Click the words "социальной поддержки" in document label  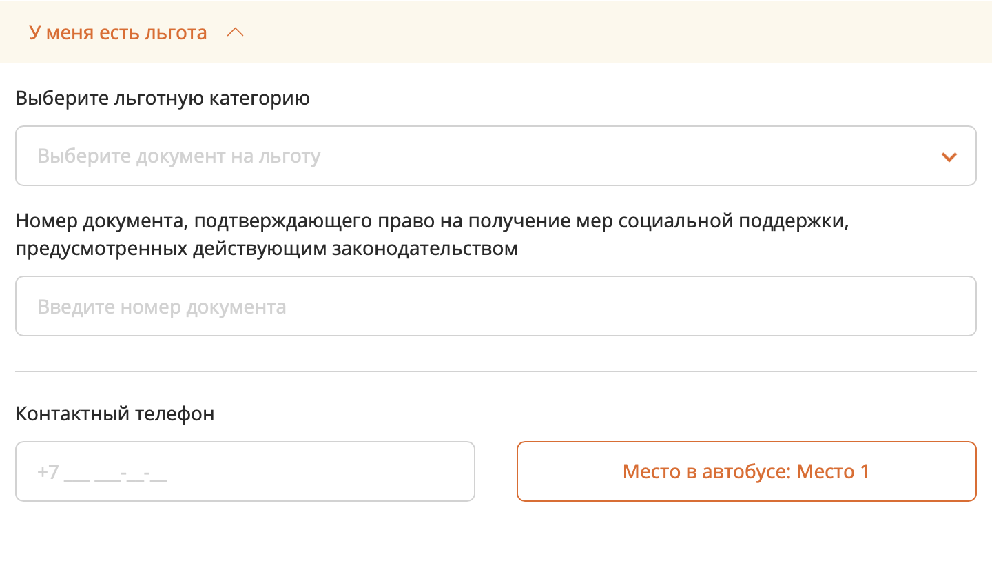(734, 223)
